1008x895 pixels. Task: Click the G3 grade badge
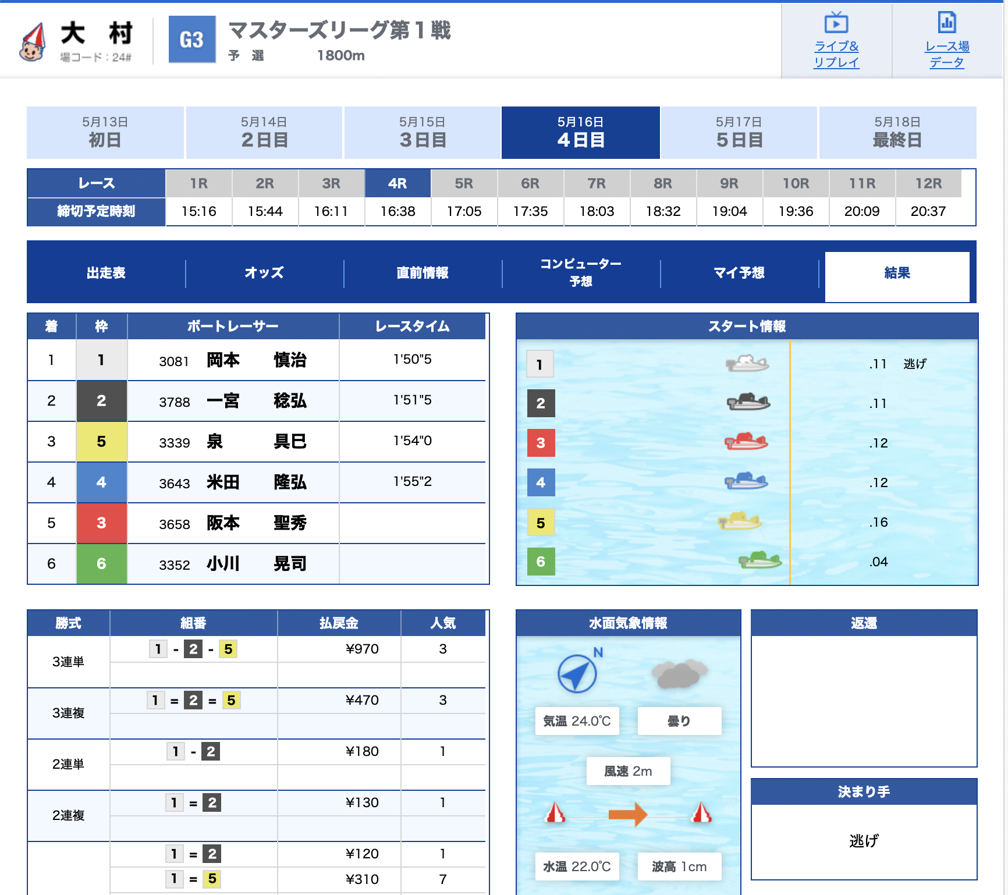point(191,40)
